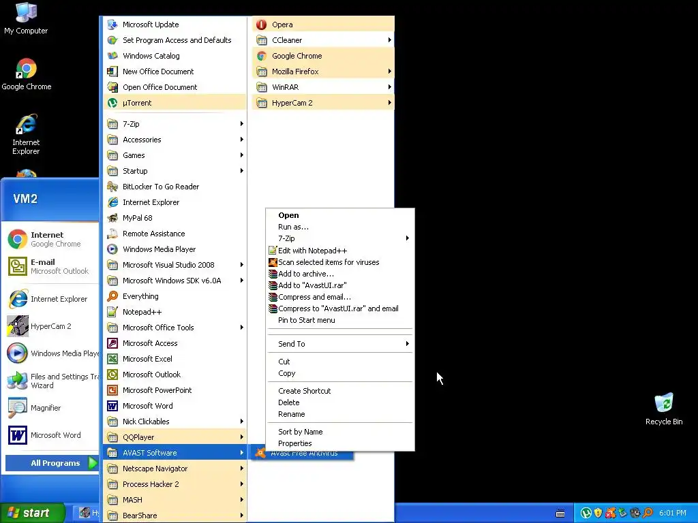This screenshot has height=523, width=698.
Task: Select Properties in context menu
Action: (x=339, y=443)
